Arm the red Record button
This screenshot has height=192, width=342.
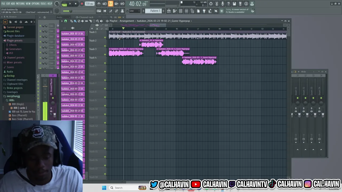82,4
